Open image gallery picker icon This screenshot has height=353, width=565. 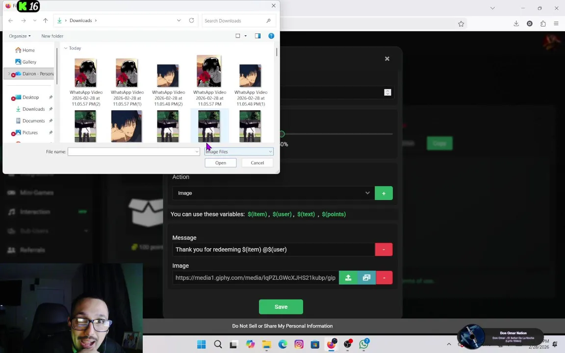(x=366, y=277)
